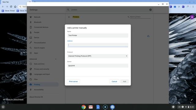Click the person icon beside People
The image size is (196, 110).
[x=31, y=32]
